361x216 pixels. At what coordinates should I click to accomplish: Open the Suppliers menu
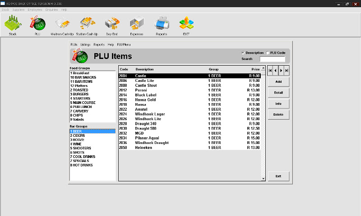click(19, 9)
